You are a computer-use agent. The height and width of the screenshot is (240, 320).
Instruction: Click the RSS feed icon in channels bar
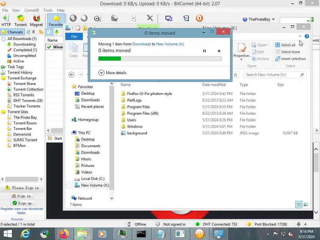41,32
